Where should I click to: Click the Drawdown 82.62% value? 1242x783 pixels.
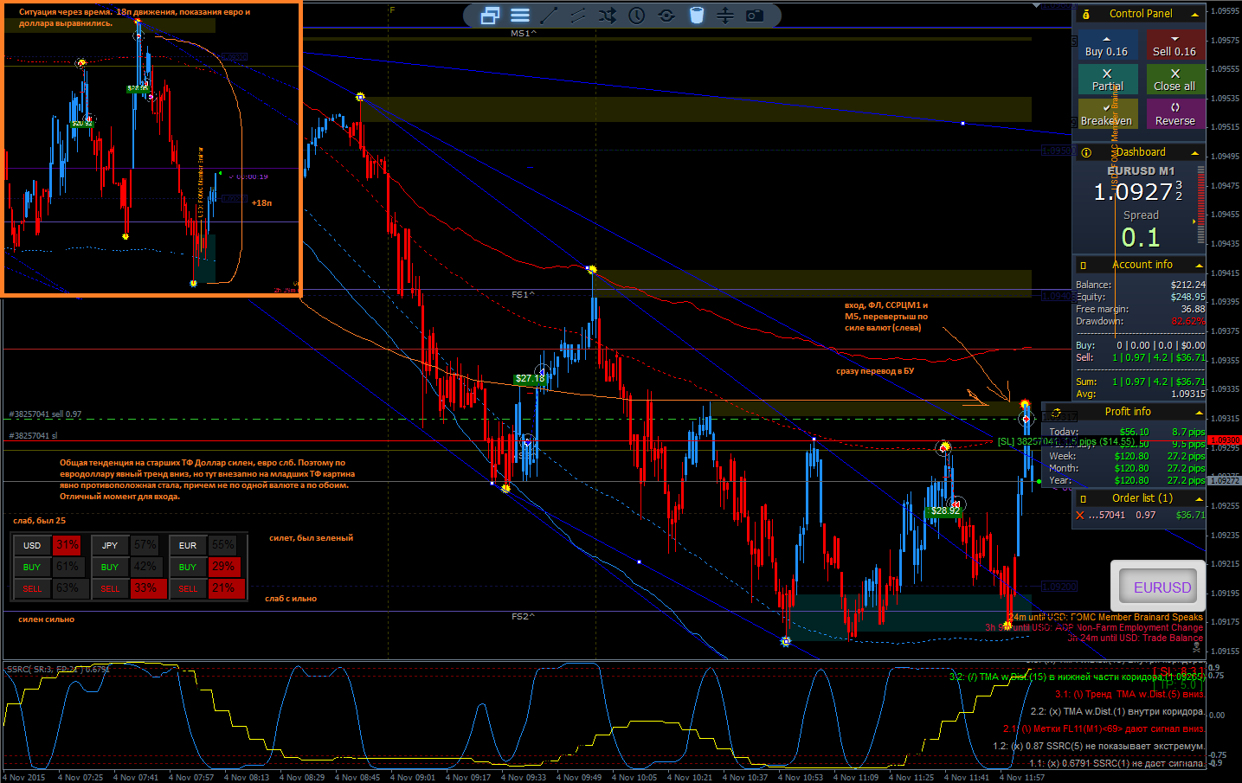[1187, 321]
